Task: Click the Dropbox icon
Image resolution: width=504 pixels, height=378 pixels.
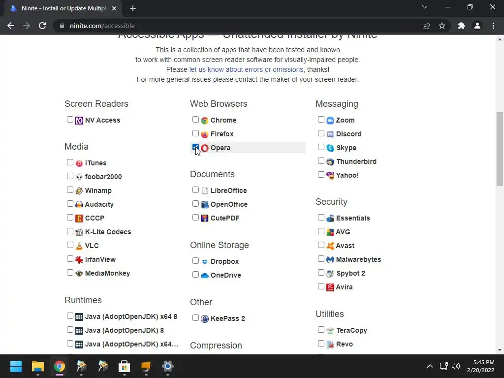Action: [205, 262]
